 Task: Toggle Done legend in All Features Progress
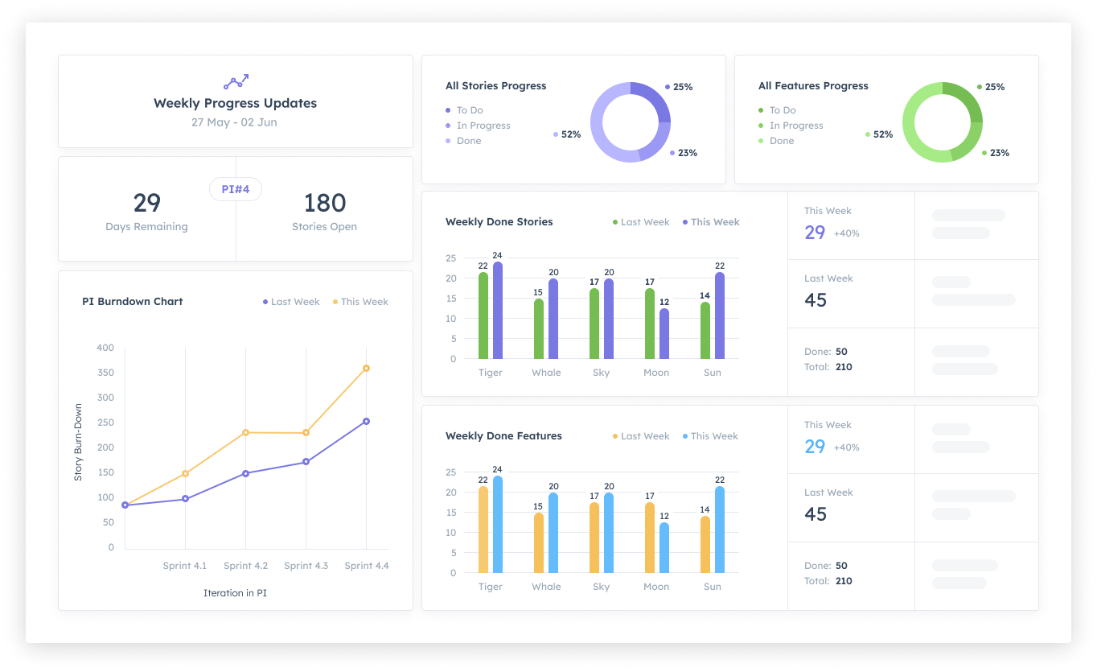[776, 141]
